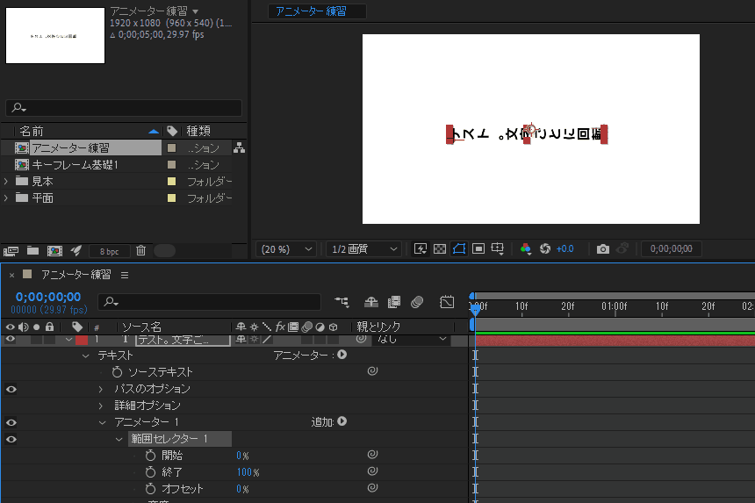Viewport: 755px width, 503px height.
Task: Click the New Composition icon in Project panel
Action: (x=54, y=251)
